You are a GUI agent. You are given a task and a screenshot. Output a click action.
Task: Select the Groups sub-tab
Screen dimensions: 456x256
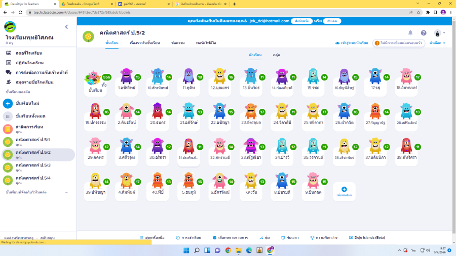(276, 55)
